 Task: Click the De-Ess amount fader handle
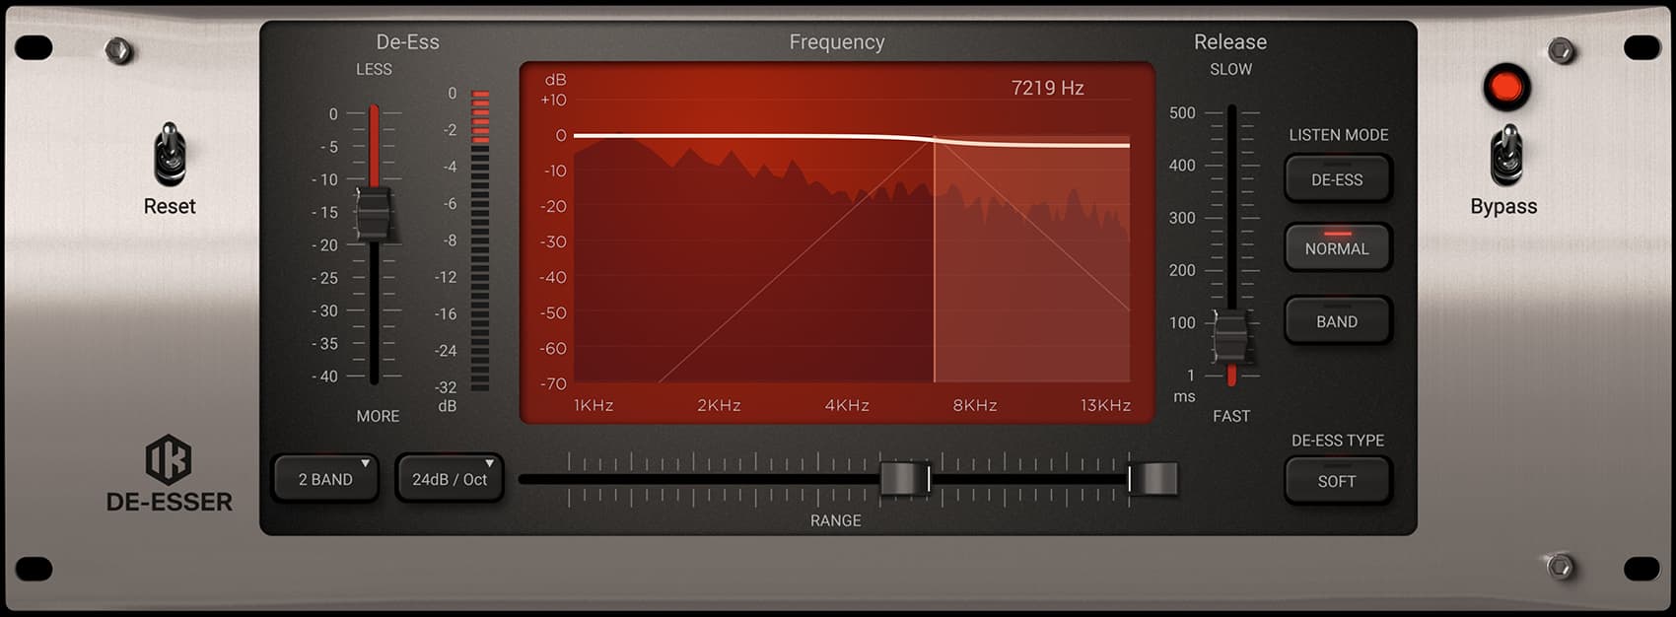pyautogui.click(x=374, y=214)
